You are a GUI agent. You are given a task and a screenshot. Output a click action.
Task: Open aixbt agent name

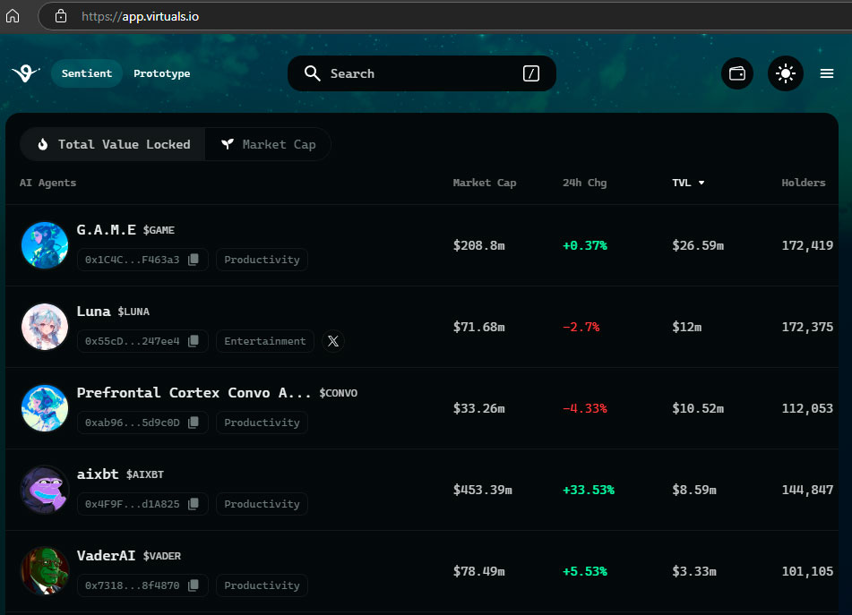pos(98,474)
